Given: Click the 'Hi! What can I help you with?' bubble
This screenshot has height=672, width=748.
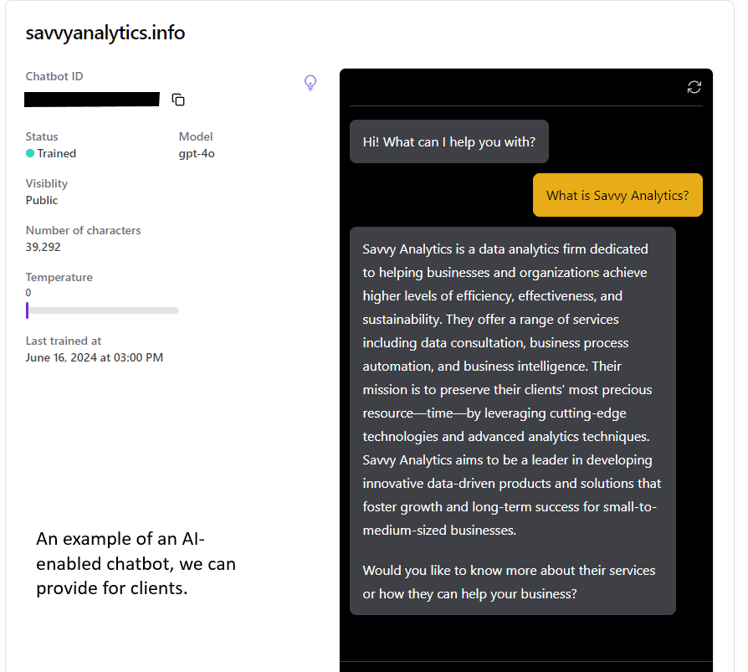Looking at the screenshot, I should [x=449, y=141].
